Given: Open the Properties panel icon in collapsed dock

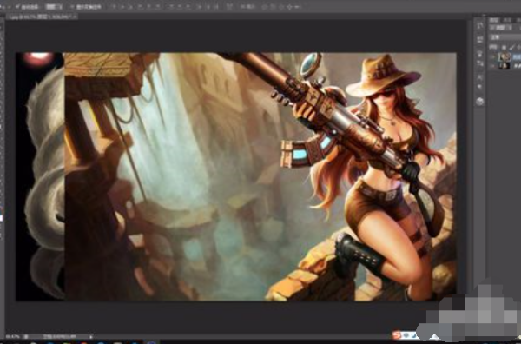Looking at the screenshot, I should [479, 40].
